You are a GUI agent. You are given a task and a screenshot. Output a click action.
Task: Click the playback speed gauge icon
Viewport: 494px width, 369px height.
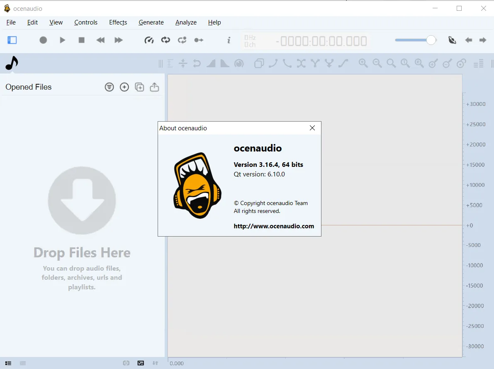(149, 40)
